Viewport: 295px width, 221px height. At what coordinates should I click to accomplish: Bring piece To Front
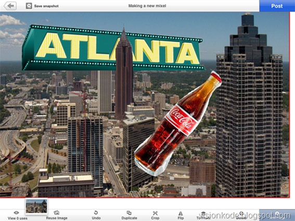pyautogui.click(x=203, y=215)
